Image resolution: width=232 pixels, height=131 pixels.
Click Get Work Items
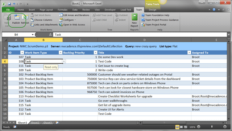click(41, 15)
